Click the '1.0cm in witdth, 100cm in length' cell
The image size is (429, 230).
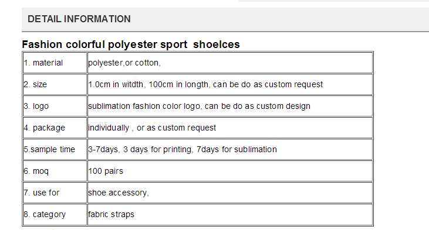(x=230, y=84)
